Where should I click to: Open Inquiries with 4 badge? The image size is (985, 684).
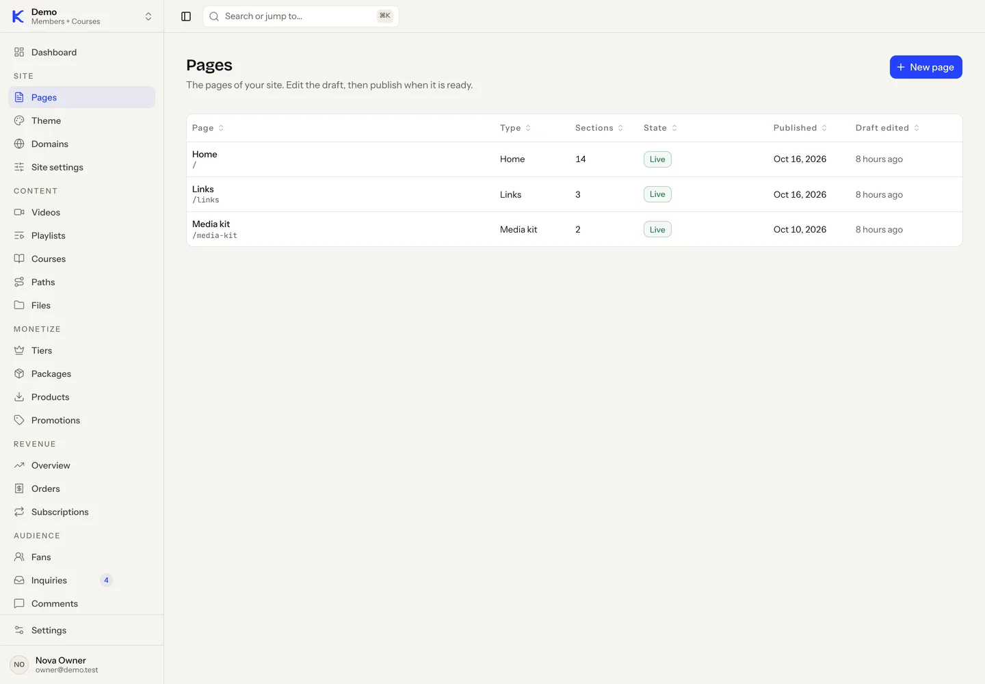coord(82,580)
